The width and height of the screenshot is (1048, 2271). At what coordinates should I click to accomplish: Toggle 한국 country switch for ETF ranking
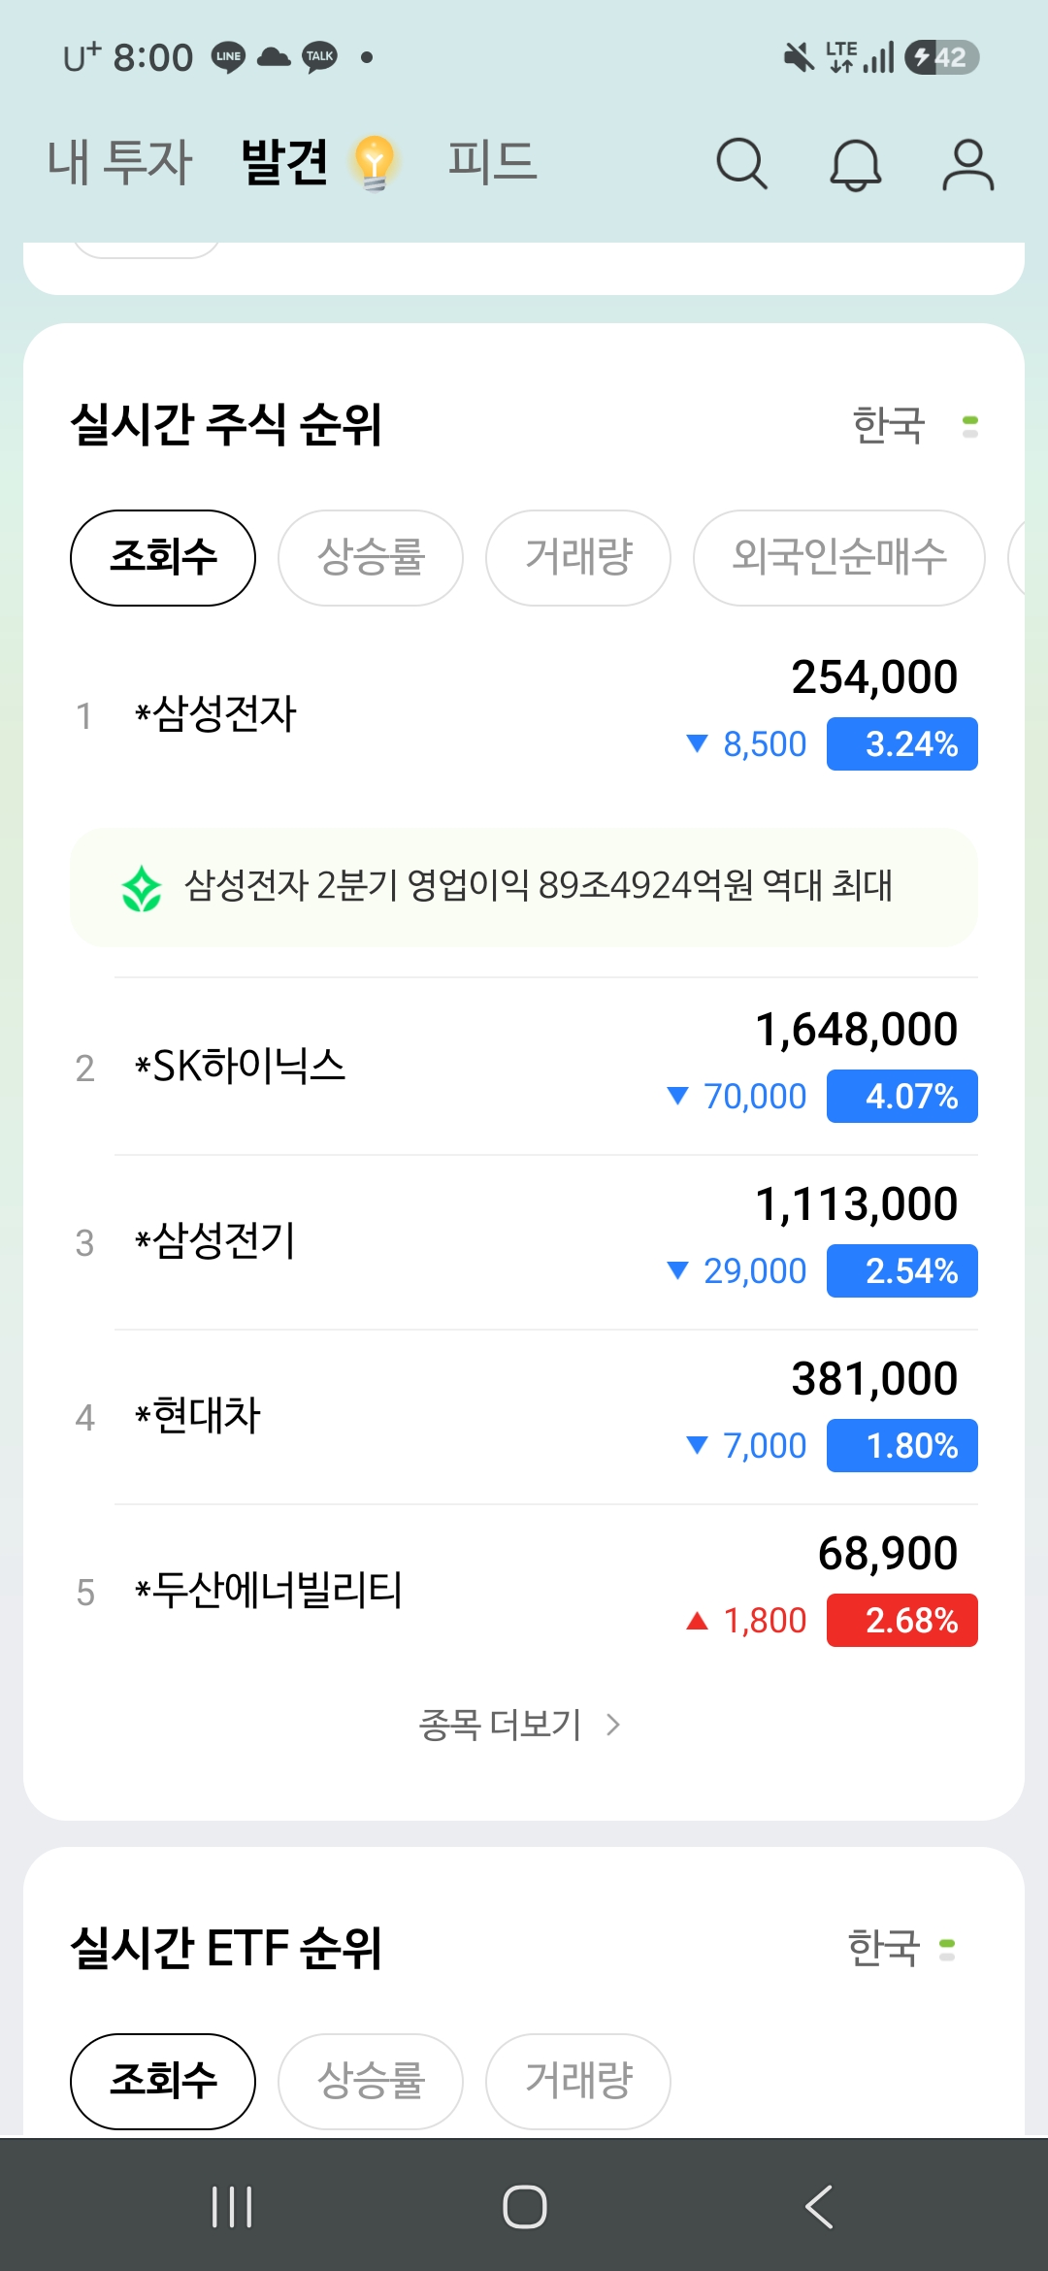pyautogui.click(x=948, y=1949)
